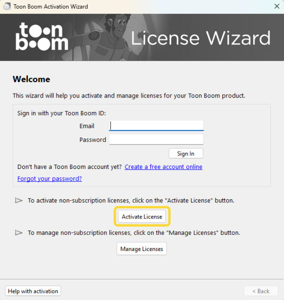Follow the Forgot your password link
Viewport: 284px width, 300px height.
tap(50, 178)
